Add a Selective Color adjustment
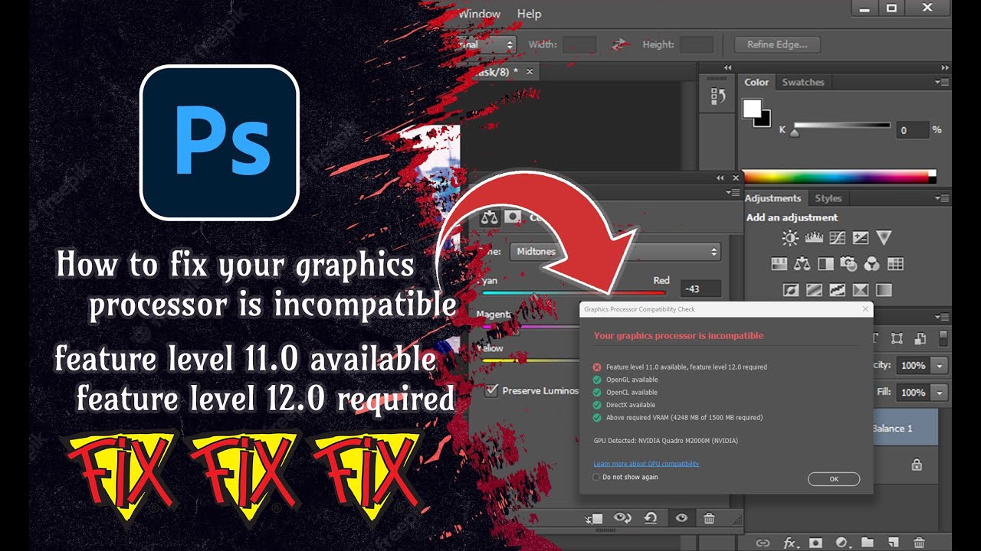The image size is (981, 551). coord(861,290)
